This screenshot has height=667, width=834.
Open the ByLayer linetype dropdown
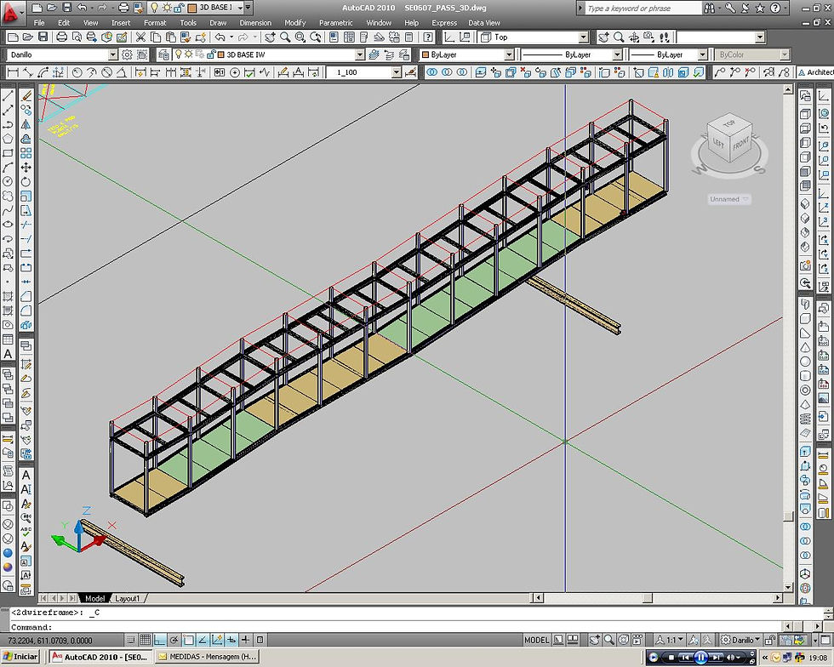coord(617,54)
